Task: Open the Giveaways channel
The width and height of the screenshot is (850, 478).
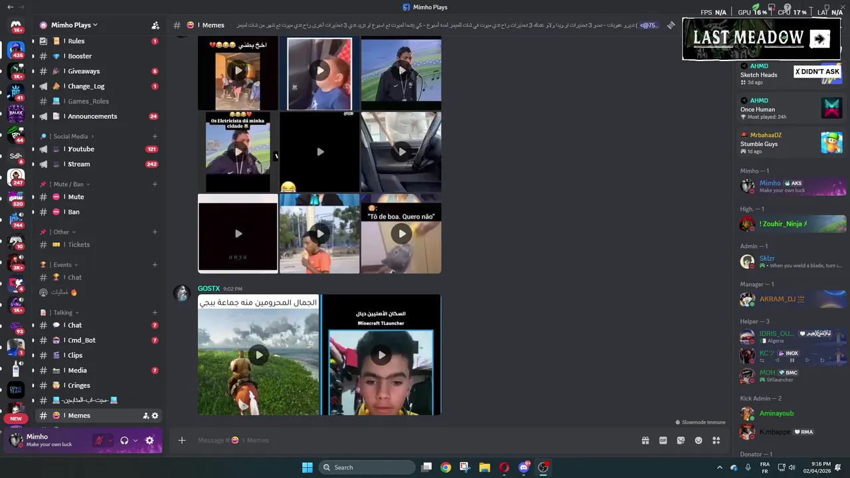Action: 98,71
